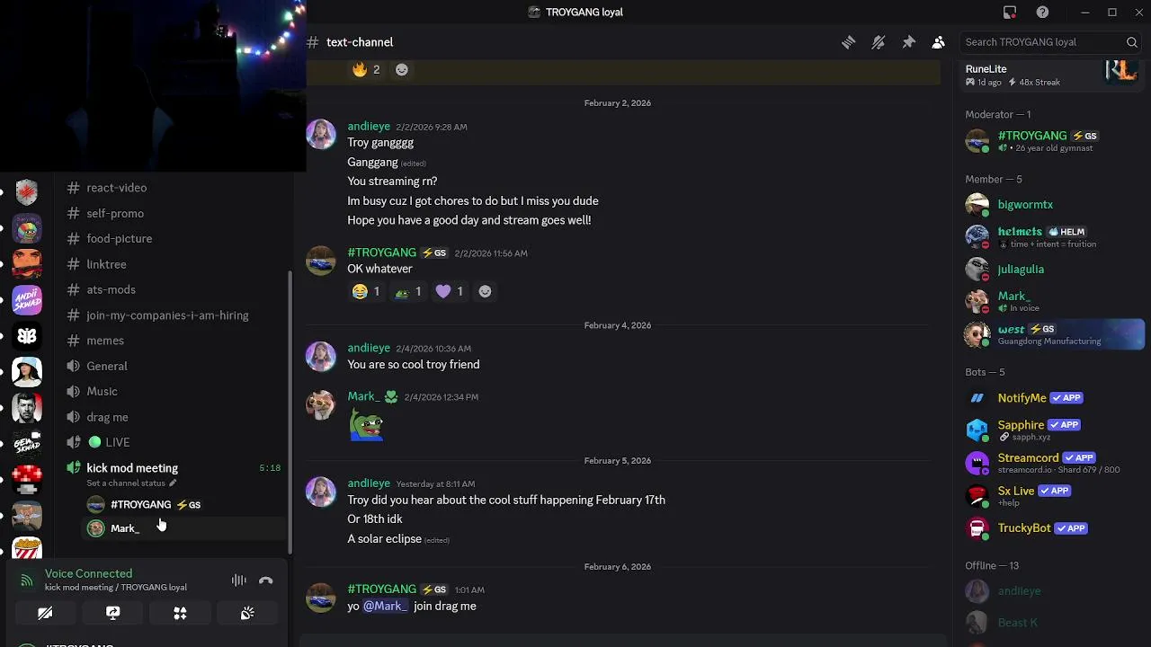Open the Discord inbox icon
This screenshot has width=1151, height=647.
pos(1010,12)
